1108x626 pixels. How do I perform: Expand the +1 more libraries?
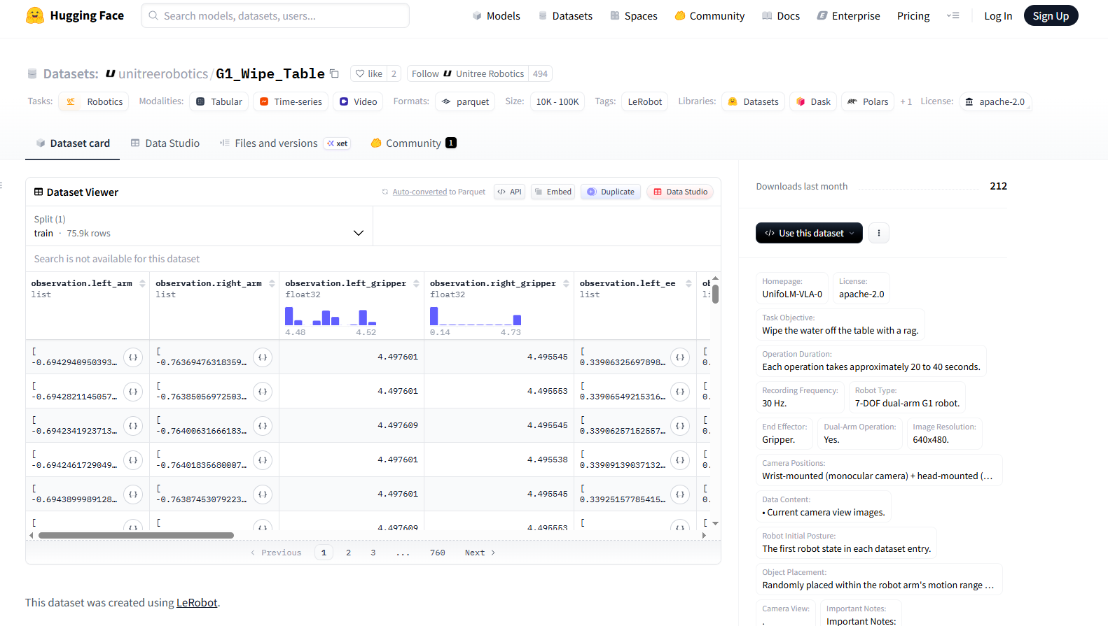(906, 101)
